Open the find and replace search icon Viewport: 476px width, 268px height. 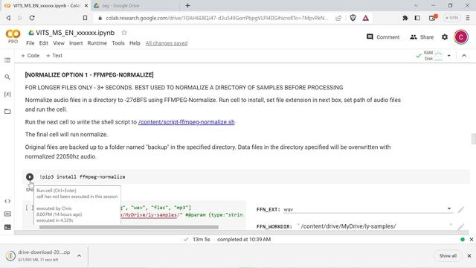(x=7, y=77)
